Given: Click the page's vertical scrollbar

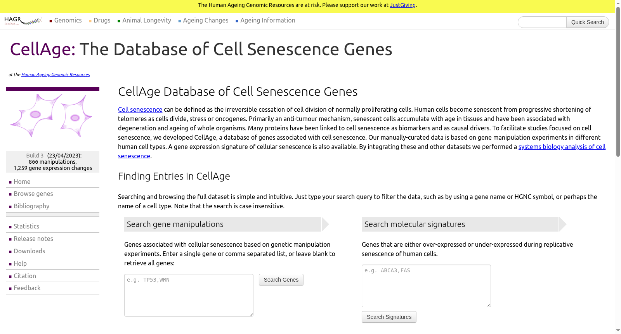Looking at the screenshot, I should tap(618, 167).
